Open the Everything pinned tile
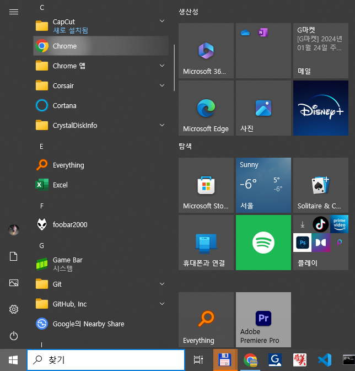This screenshot has width=355, height=371. point(206,320)
